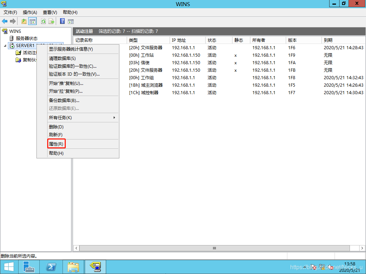Collapse the SERVER1 tree node

tap(5, 46)
